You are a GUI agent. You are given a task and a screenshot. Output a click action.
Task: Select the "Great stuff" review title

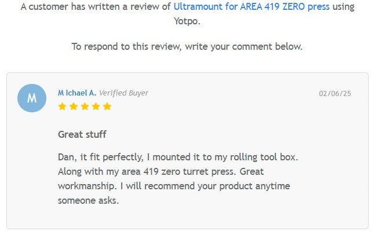(82, 134)
